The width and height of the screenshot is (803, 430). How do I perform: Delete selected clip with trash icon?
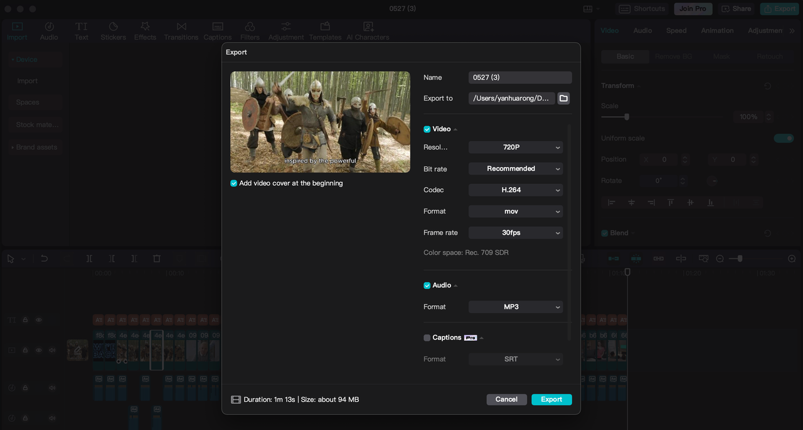[157, 259]
